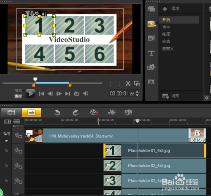Open the Transition (AB) library
This screenshot has height=196, width=211.
pyautogui.click(x=151, y=38)
